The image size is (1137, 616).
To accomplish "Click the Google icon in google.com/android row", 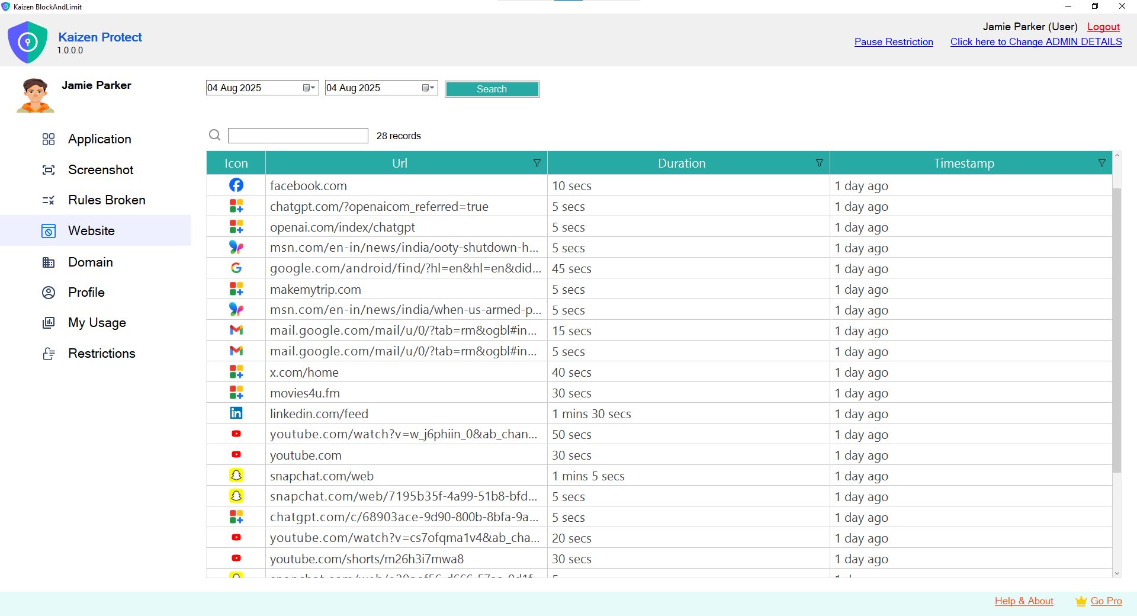I will pos(236,268).
